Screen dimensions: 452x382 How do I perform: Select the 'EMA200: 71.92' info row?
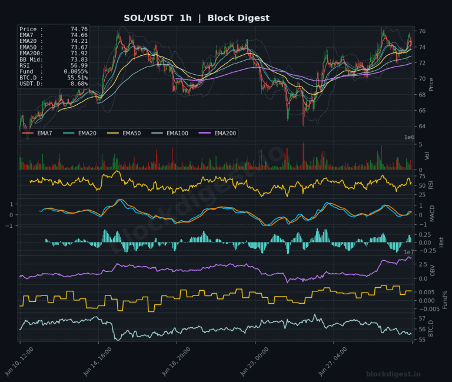54,54
